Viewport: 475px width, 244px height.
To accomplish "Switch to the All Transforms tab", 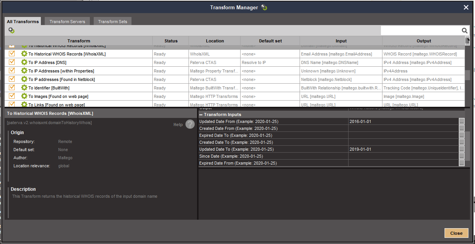I will 23,22.
